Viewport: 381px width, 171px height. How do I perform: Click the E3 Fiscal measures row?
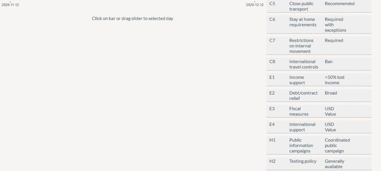[x=319, y=111]
